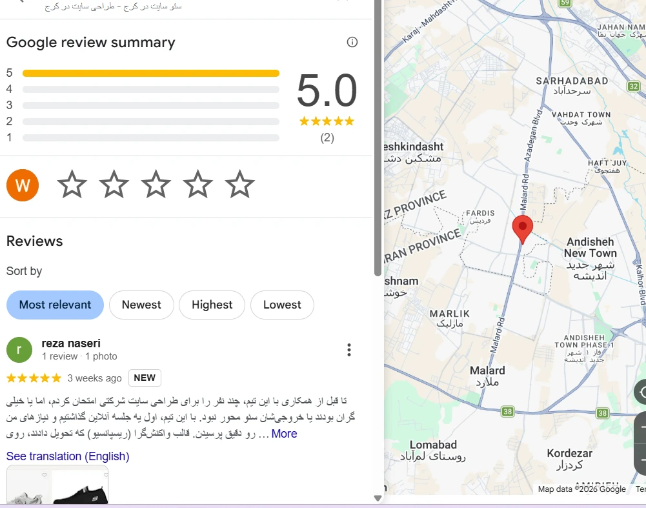Open reza naseri's profile name
Viewport: 646px width, 508px height.
[71, 343]
